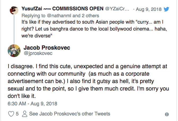
Task: Click the person silhouette icon
Action: pos(25,114)
